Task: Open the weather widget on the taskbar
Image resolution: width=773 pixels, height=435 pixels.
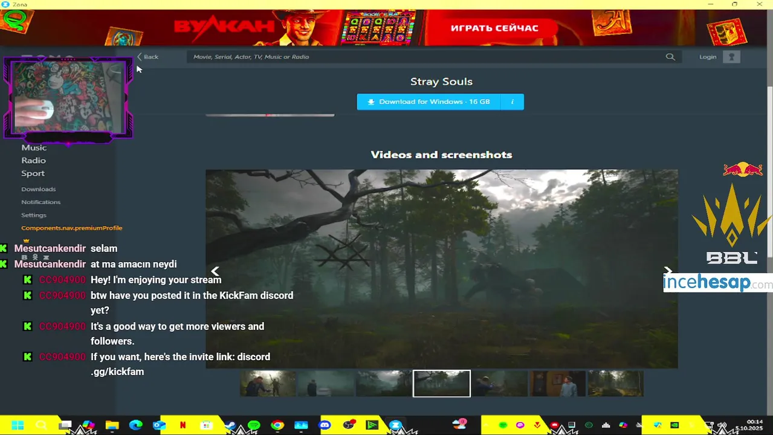Action: (x=459, y=424)
